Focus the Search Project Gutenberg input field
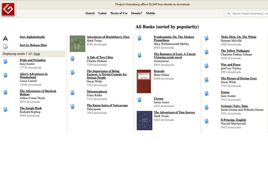The width and height of the screenshot is (268, 178). tap(249, 13)
